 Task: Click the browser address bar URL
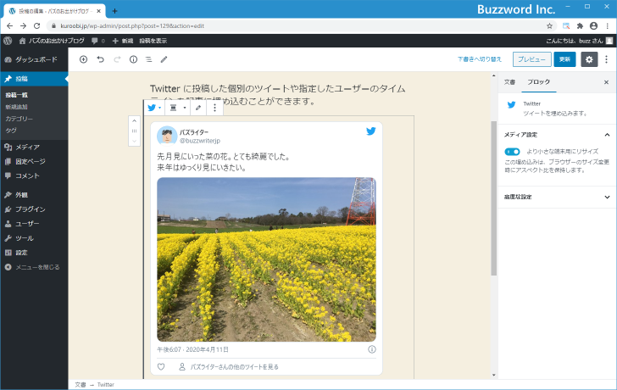click(132, 26)
